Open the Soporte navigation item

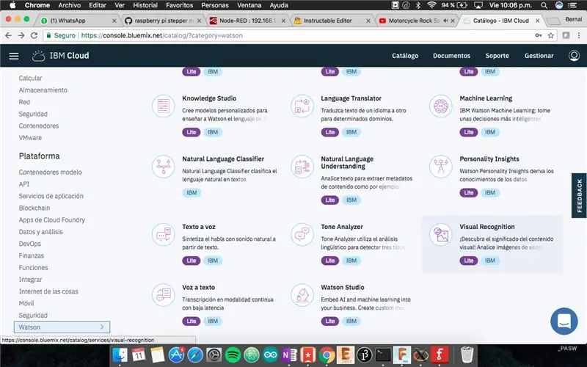[x=497, y=56]
